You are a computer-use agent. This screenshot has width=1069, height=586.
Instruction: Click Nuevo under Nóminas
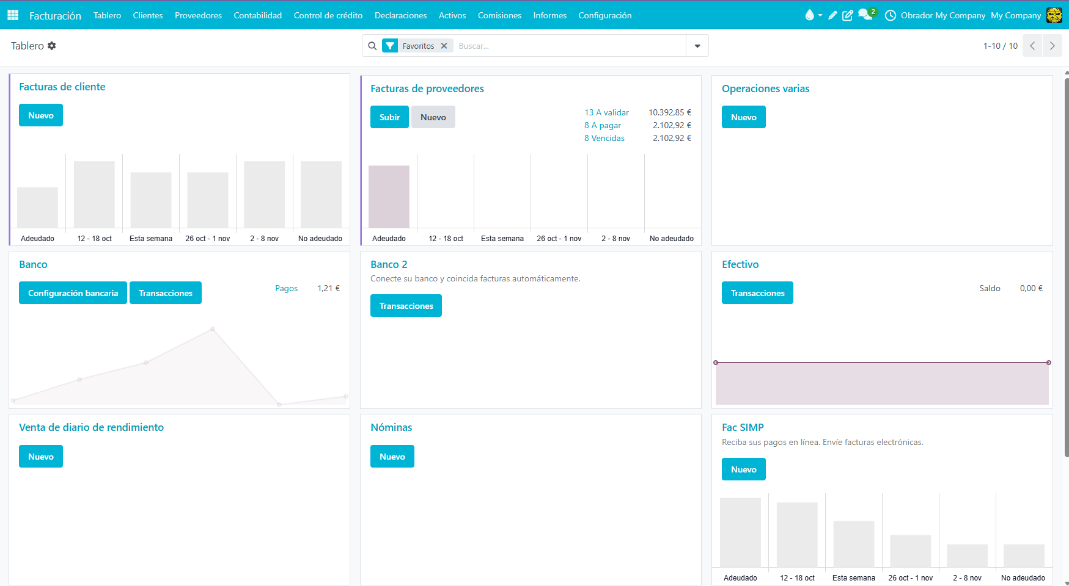(x=392, y=457)
